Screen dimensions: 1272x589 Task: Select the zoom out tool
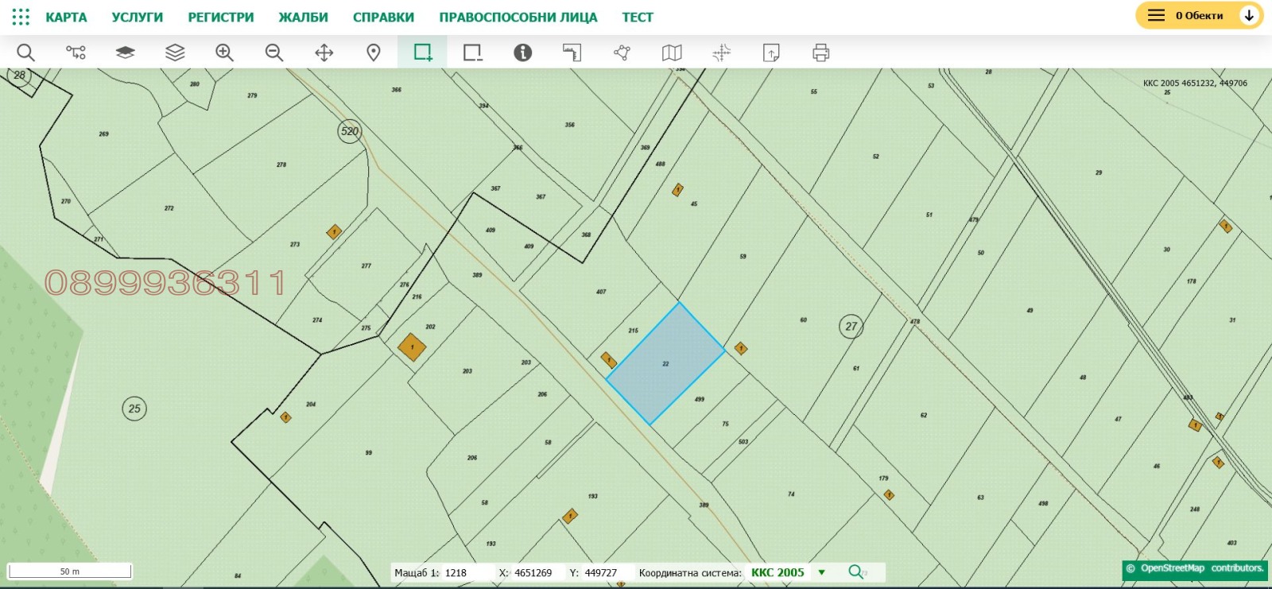click(274, 52)
